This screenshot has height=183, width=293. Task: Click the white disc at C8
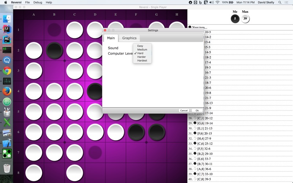75,173
